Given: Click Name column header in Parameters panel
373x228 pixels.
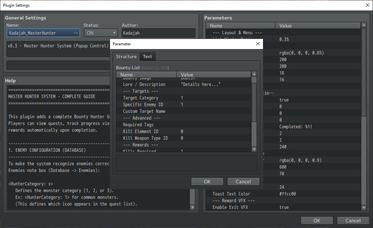Looking at the screenshot, I should pyautogui.click(x=241, y=26).
